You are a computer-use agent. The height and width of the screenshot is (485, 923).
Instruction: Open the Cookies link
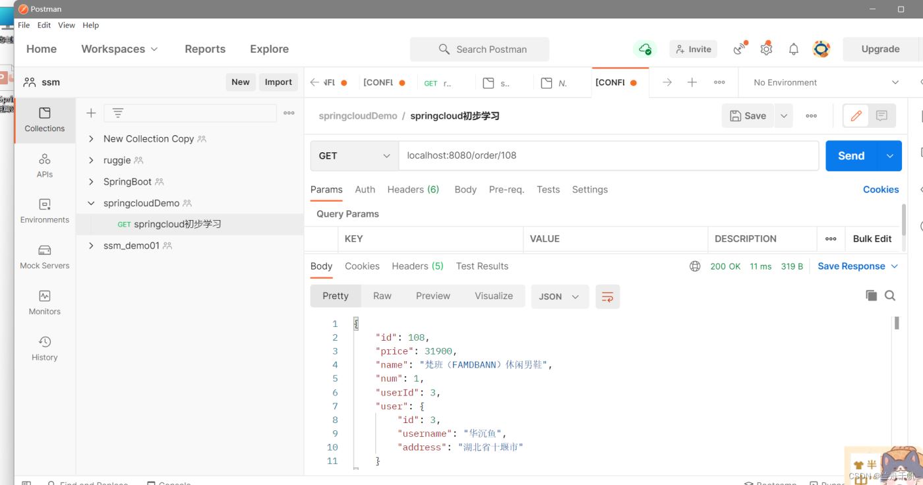coord(881,189)
